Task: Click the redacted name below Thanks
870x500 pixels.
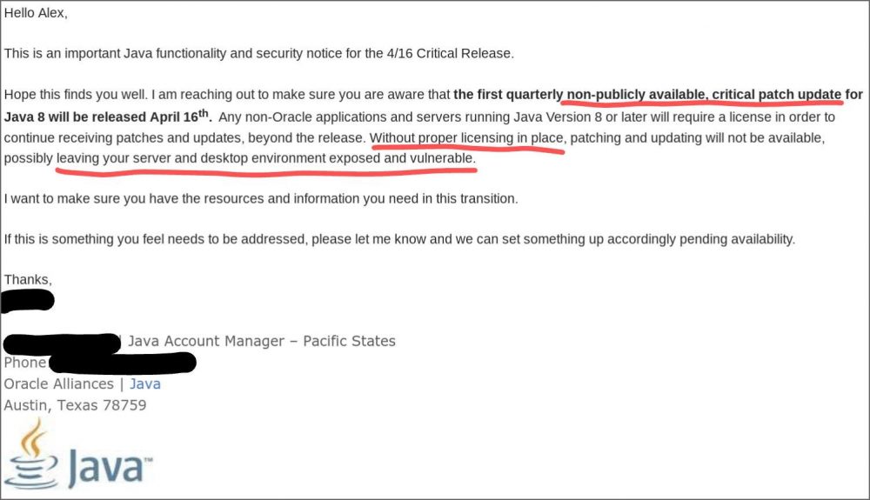Action: click(x=28, y=301)
